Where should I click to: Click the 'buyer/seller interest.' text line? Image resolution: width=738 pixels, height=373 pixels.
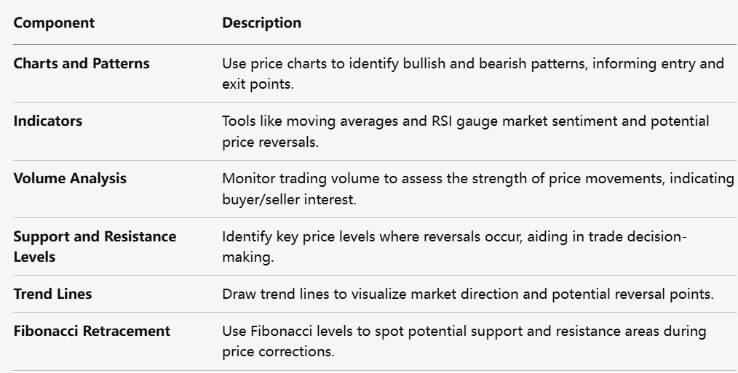[289, 199]
